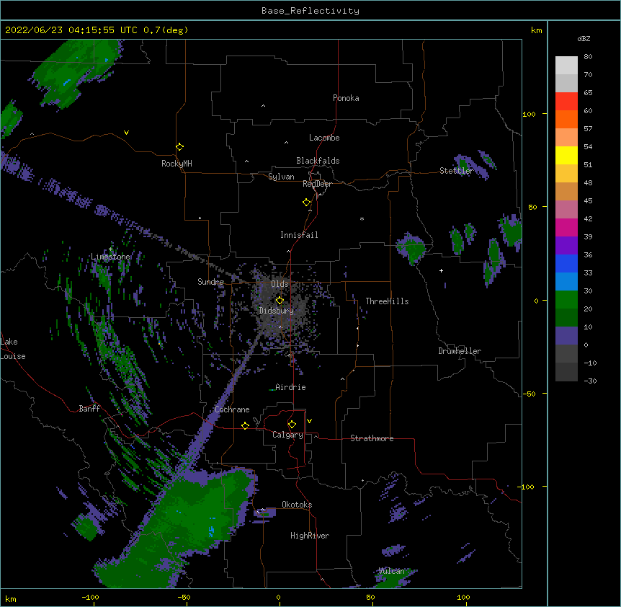This screenshot has height=607, width=621.
Task: Click the Okotoks label
Action: click(297, 505)
